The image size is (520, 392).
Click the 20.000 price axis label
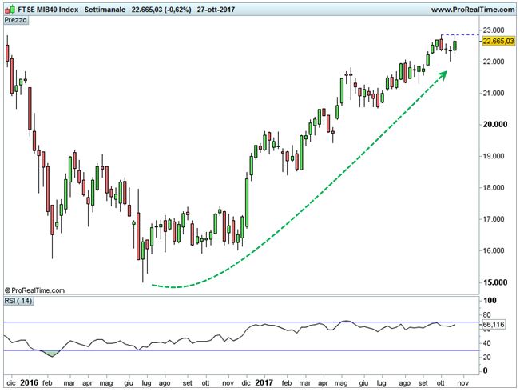point(495,125)
